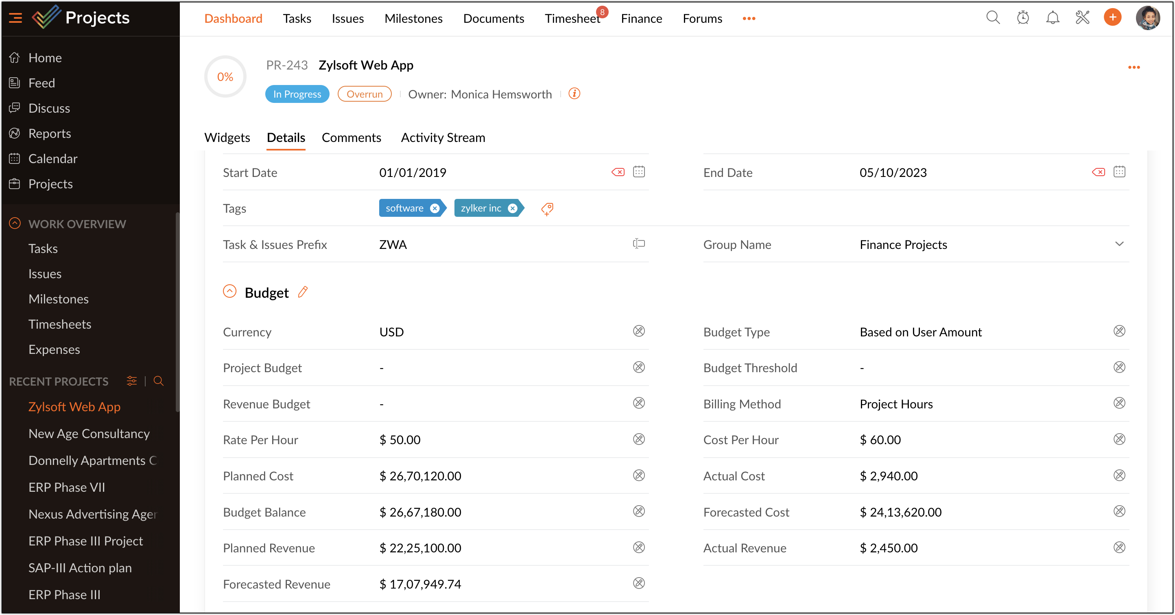1175x615 pixels.
Task: Click the search magnifier in the top bar
Action: [x=993, y=18]
